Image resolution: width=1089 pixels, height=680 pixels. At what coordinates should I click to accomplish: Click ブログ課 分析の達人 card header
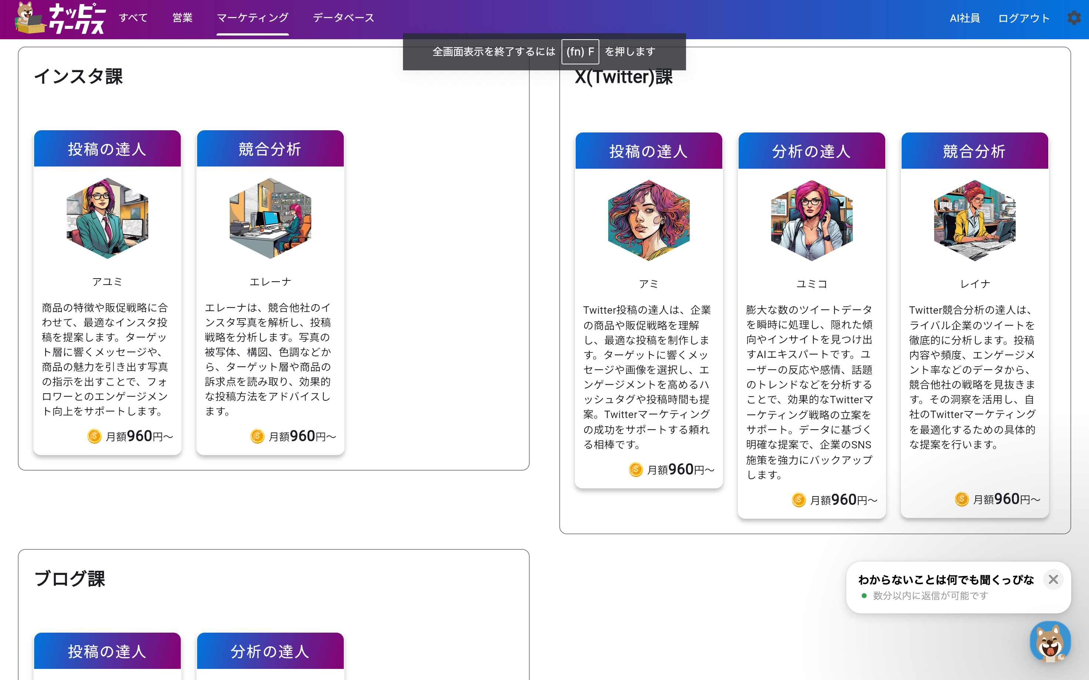(270, 651)
